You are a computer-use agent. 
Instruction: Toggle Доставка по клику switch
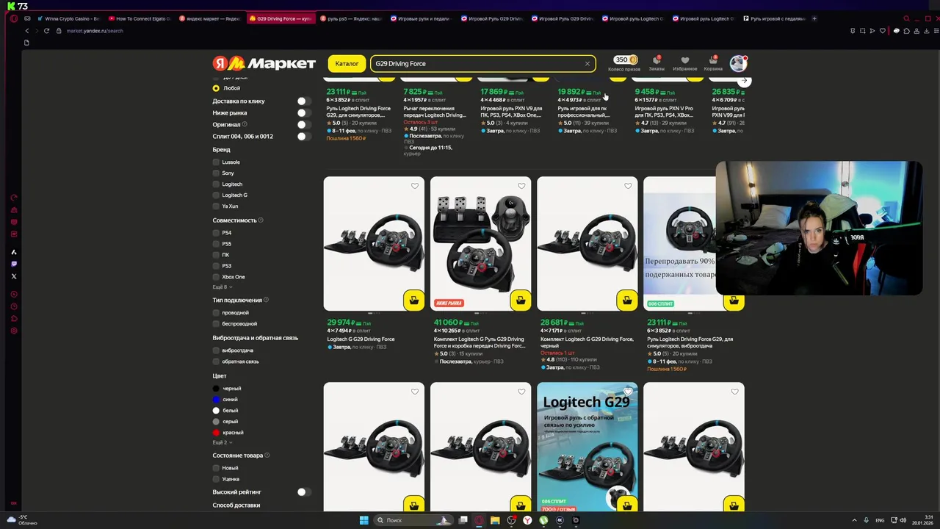[x=303, y=101]
